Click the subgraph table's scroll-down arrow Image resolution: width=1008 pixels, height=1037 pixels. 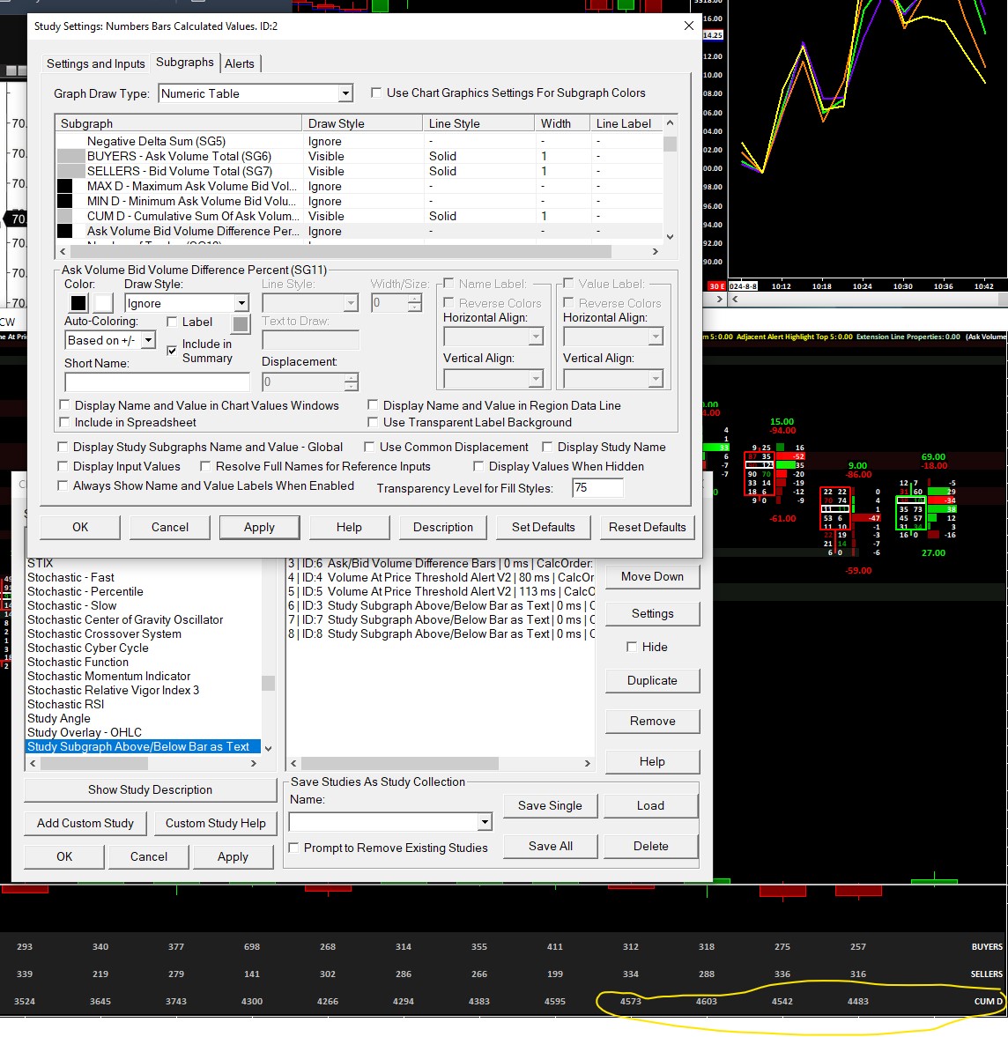[671, 236]
